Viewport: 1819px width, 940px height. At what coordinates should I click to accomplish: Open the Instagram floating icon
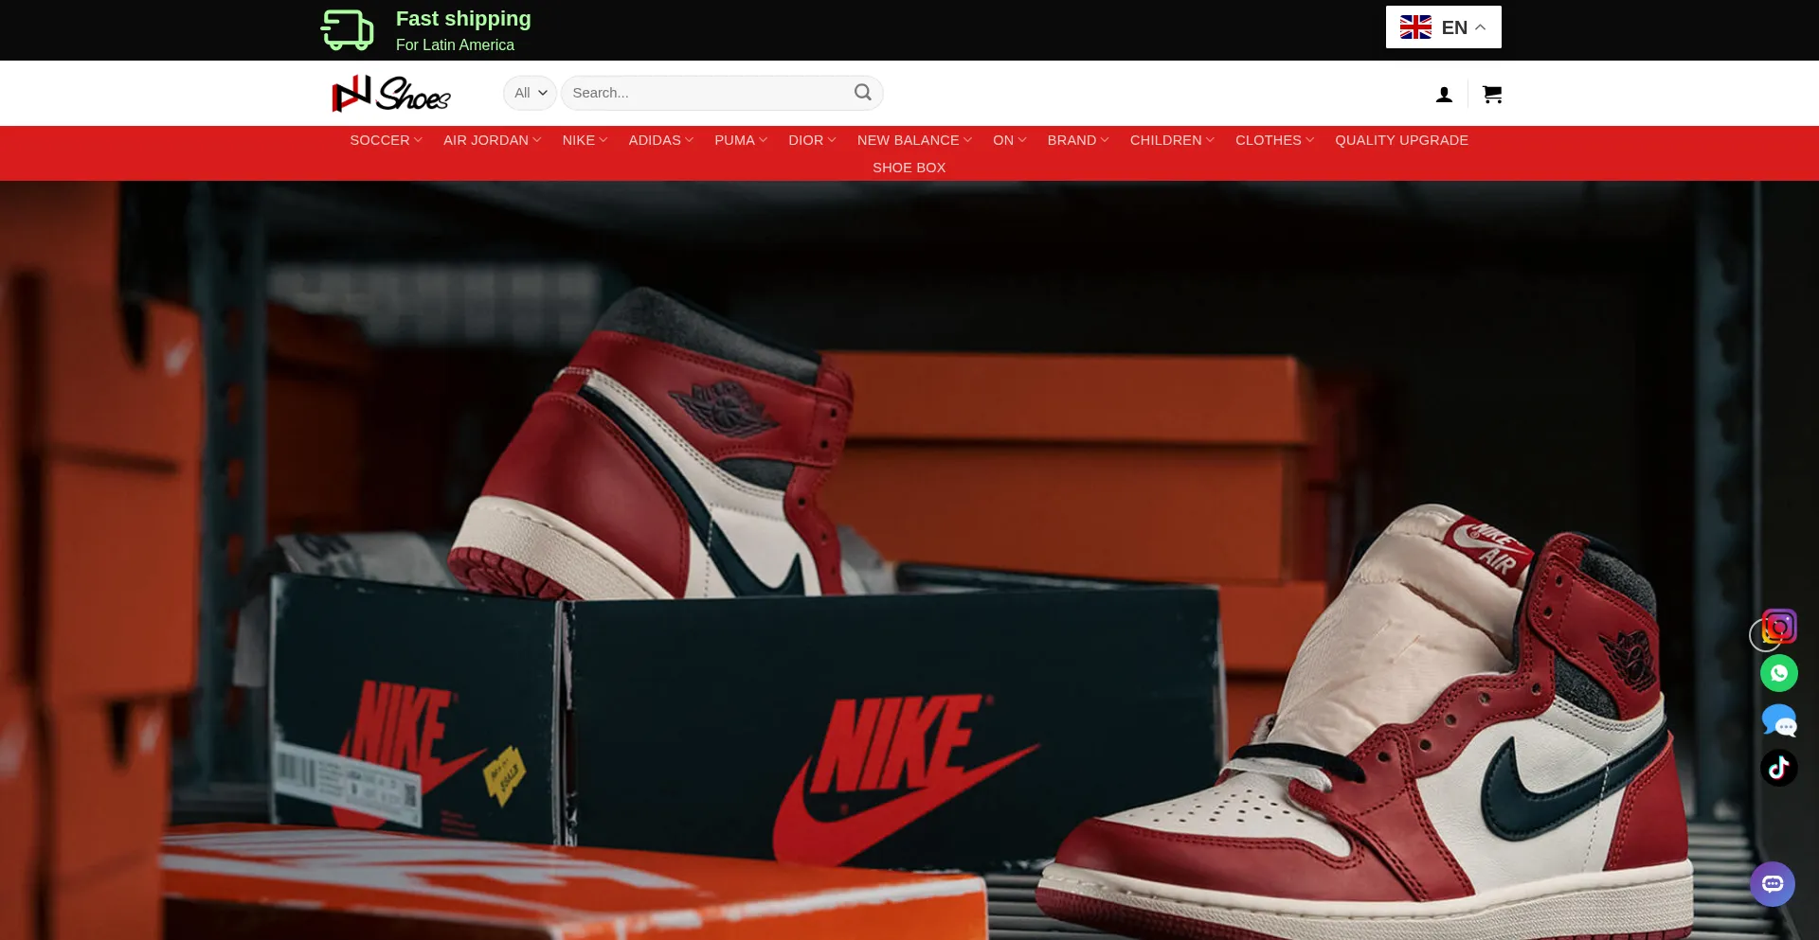point(1778,627)
